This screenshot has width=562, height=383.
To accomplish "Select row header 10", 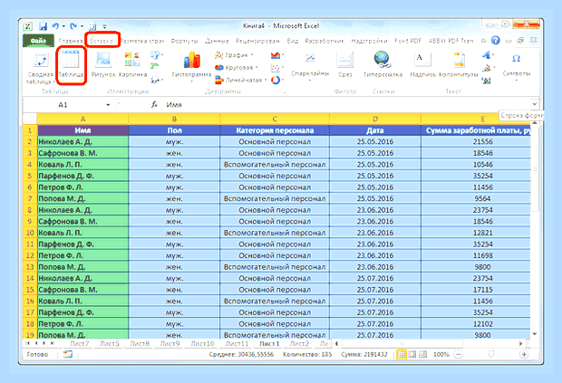I will (x=30, y=233).
